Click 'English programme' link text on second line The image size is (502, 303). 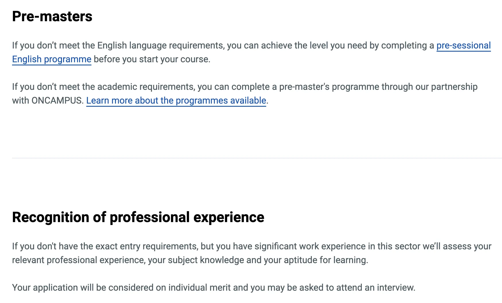click(52, 59)
